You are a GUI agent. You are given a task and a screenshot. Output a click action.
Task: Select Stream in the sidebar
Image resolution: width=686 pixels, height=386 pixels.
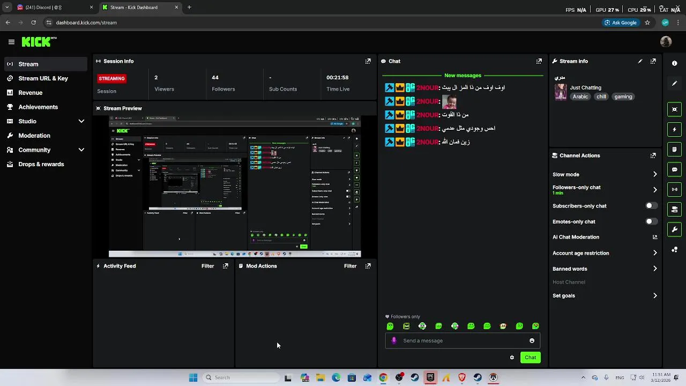tap(46, 64)
